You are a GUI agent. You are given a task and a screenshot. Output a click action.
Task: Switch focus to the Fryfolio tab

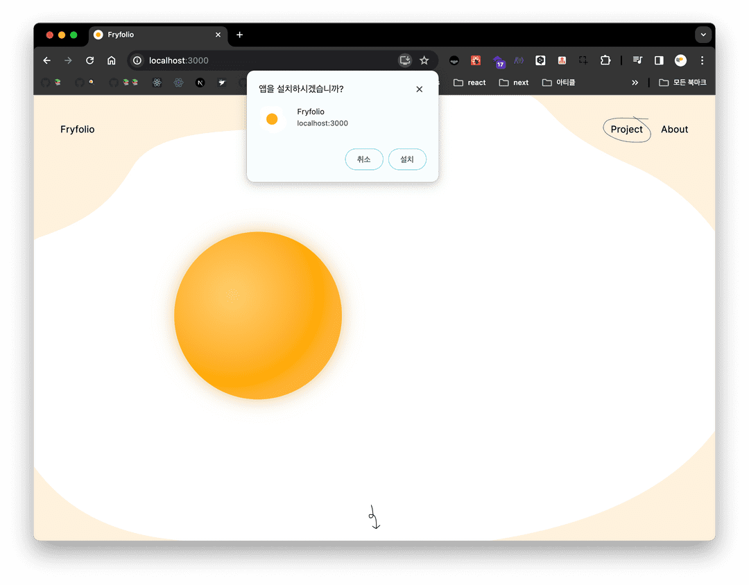[x=139, y=35]
